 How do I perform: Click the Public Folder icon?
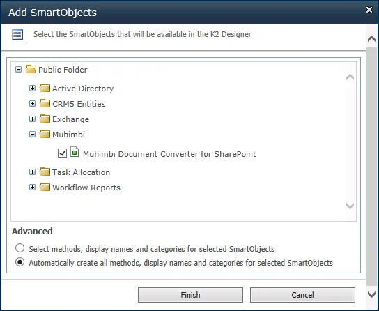[x=31, y=70]
